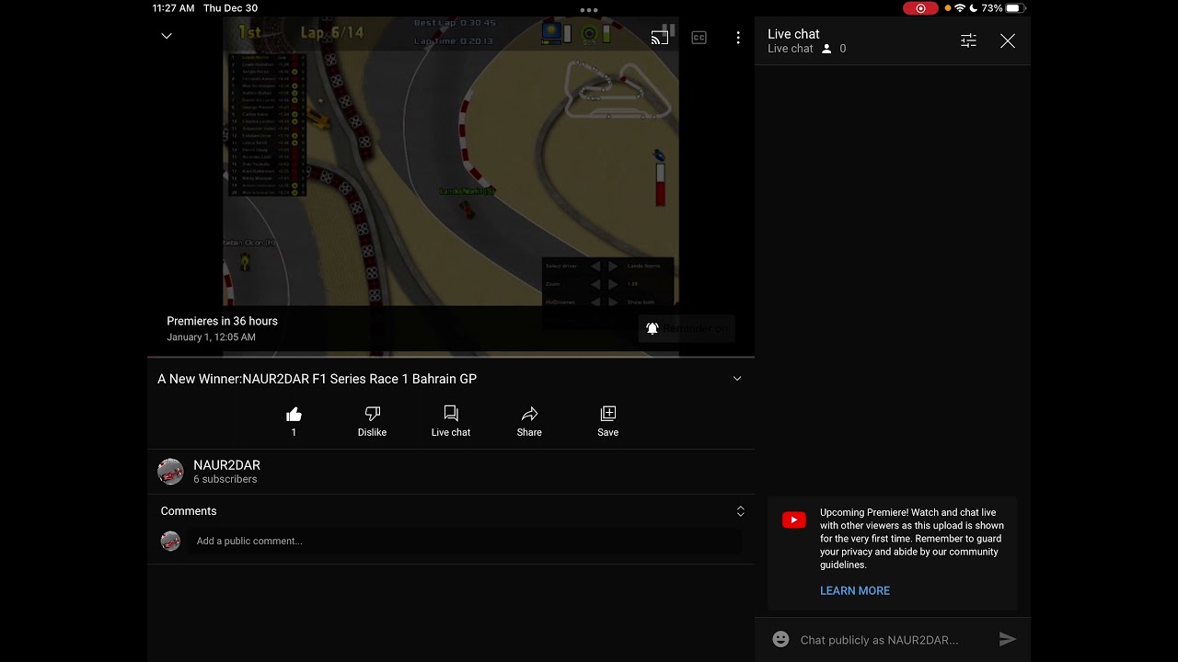Tap the Cast to TV icon
The height and width of the screenshot is (662, 1178).
(660, 38)
